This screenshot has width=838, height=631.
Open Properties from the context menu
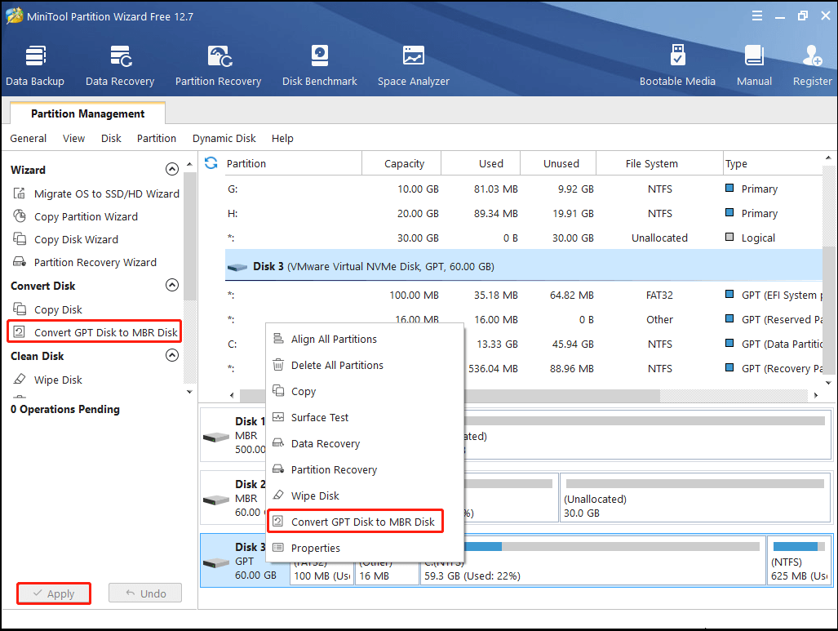click(365, 548)
